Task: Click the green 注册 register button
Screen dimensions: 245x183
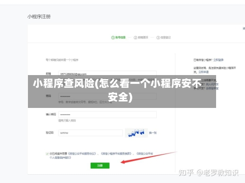Action: [x=100, y=165]
